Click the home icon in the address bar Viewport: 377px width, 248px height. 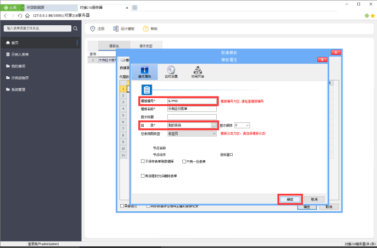(x=27, y=15)
